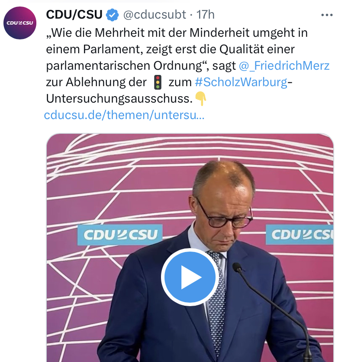Viewport: 348px width, 362px height.
Task: Click the blue verified badge
Action: click(x=113, y=15)
